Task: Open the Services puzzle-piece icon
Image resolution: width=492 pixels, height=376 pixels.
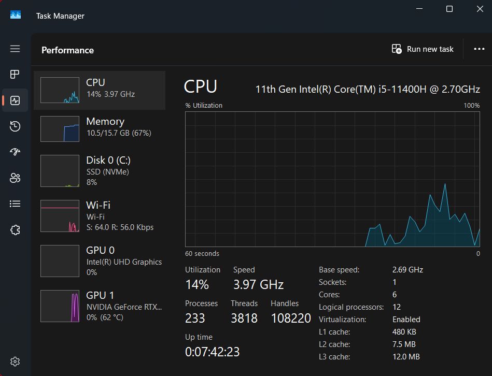Action: (15, 230)
